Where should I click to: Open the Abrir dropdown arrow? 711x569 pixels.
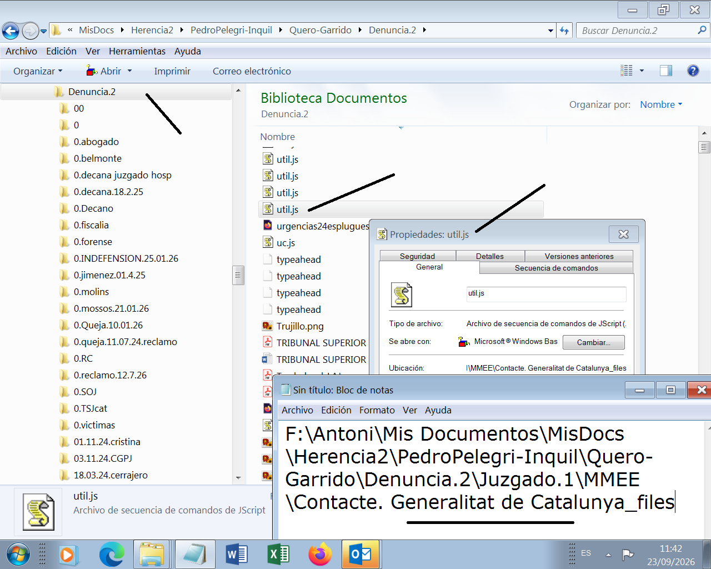point(130,71)
